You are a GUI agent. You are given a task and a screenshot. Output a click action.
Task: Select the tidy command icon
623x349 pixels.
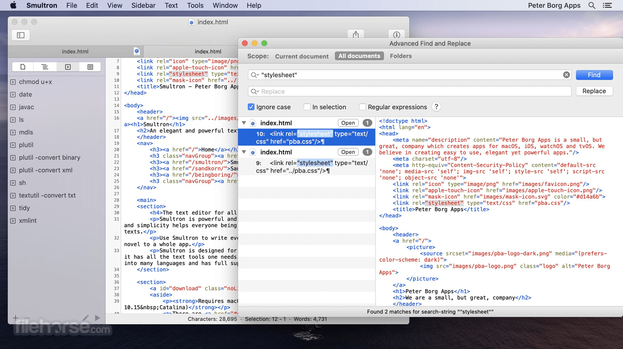click(13, 208)
